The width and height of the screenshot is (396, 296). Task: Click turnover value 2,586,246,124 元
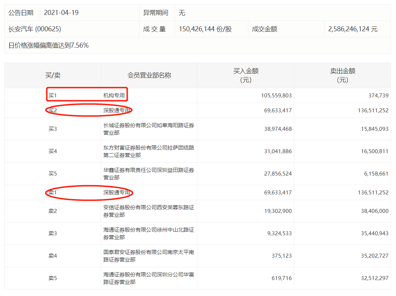(353, 29)
